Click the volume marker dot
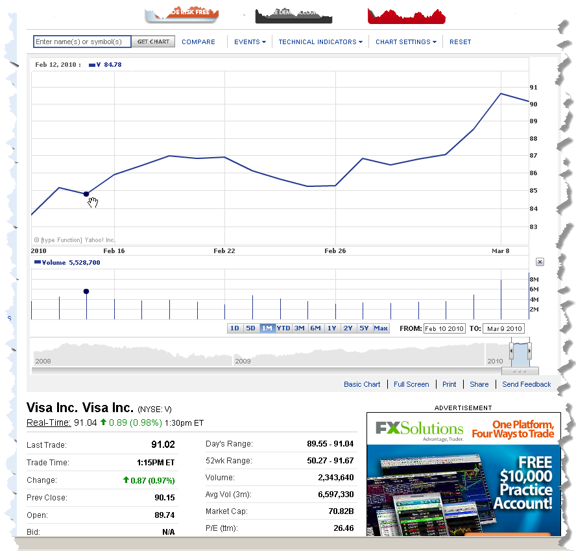This screenshot has width=576, height=551. point(86,291)
